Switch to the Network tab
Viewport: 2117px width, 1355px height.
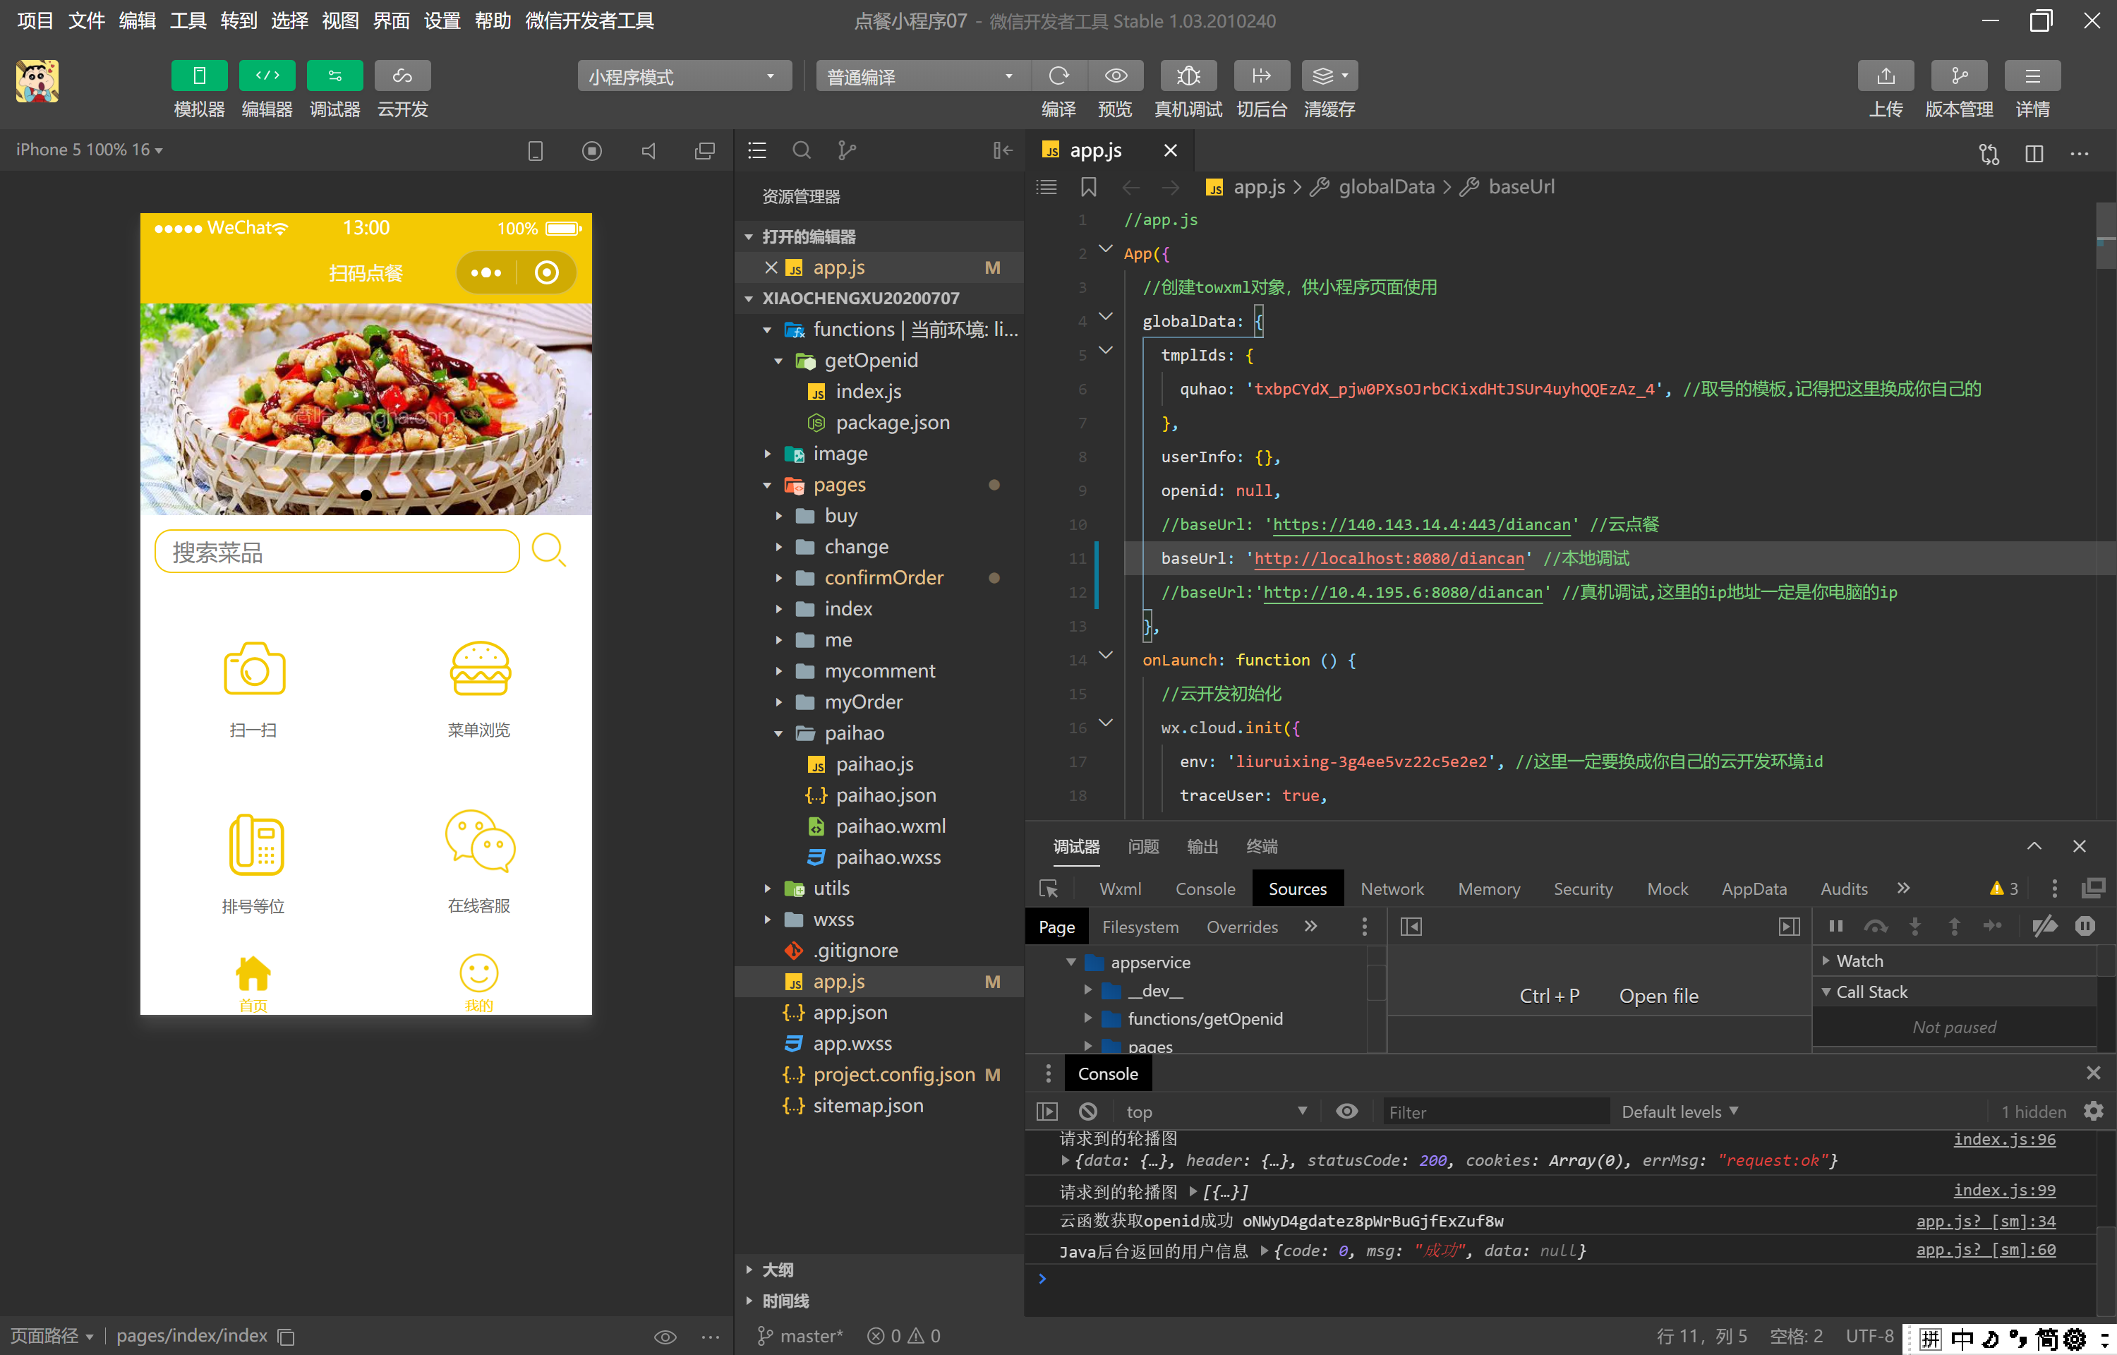click(1392, 889)
